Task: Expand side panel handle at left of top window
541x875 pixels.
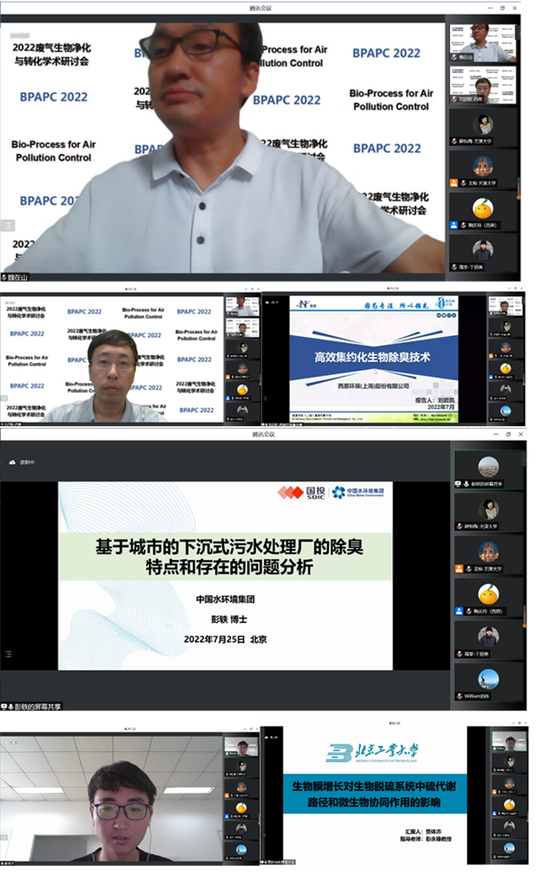Action: pyautogui.click(x=7, y=225)
